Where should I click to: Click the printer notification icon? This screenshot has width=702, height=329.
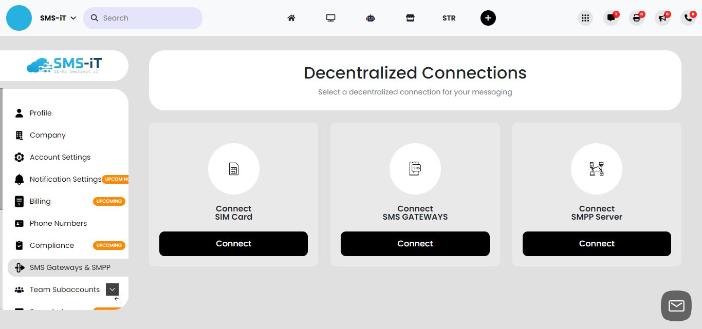pyautogui.click(x=637, y=18)
